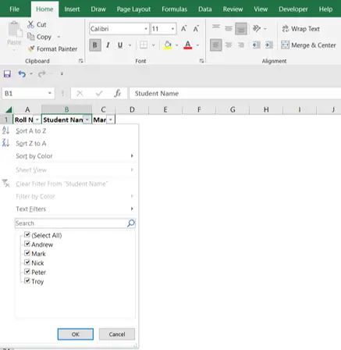Toggle Italic formatting
The image size is (341, 350).
[x=108, y=45]
